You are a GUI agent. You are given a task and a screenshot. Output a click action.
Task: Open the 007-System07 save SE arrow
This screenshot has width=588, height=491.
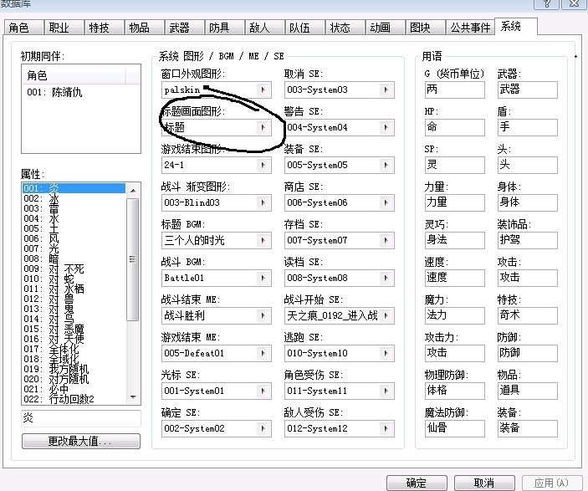point(386,240)
